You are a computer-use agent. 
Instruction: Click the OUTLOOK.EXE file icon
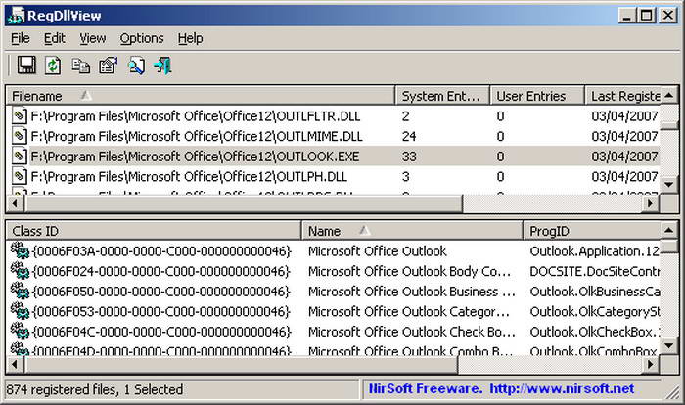pyautogui.click(x=19, y=156)
